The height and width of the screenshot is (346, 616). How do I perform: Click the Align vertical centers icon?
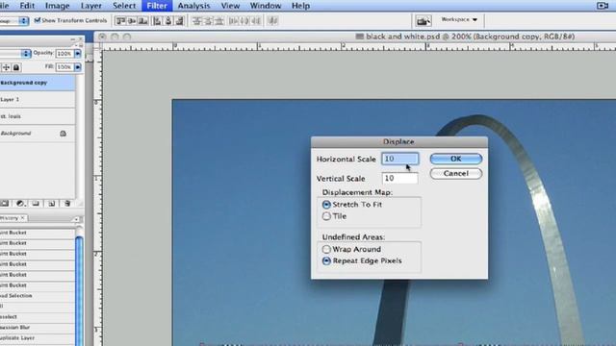(132, 21)
